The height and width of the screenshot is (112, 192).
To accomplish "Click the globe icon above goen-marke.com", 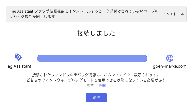I will pos(170,58).
